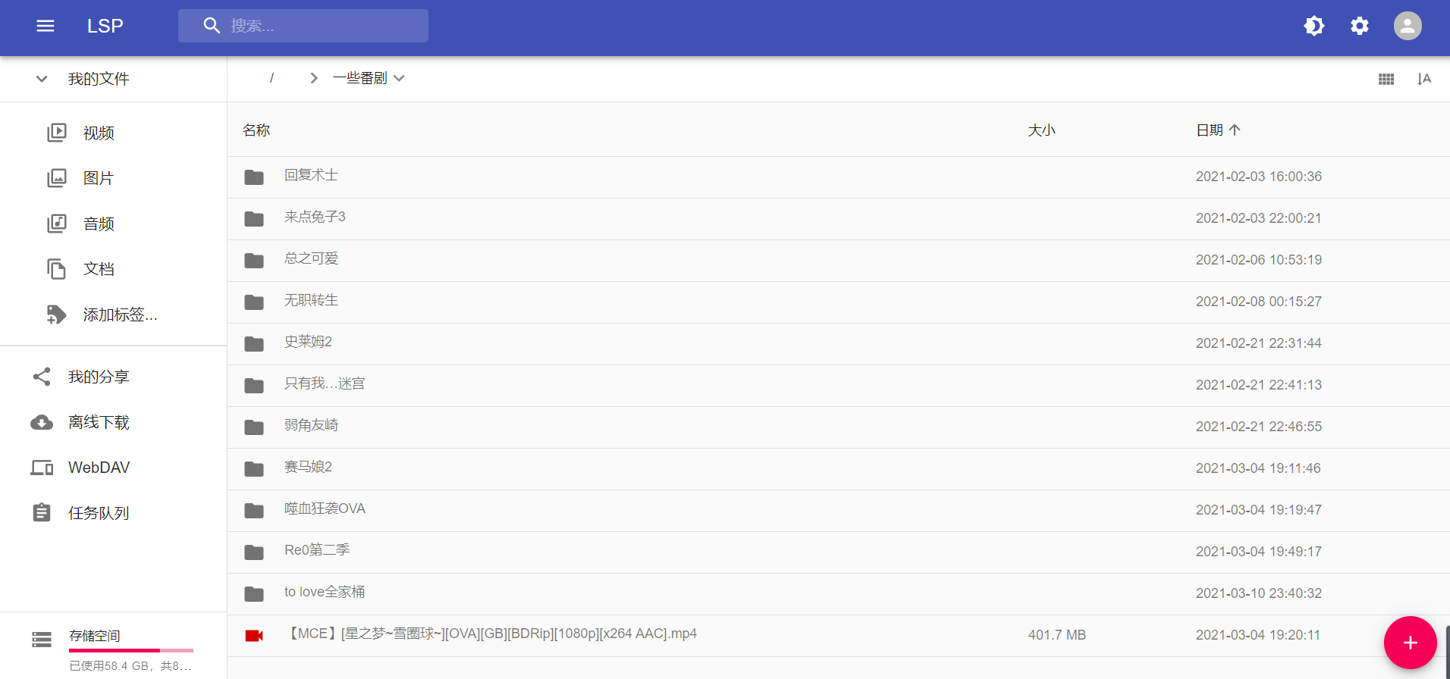The image size is (1450, 679).
Task: Open 离线下载 label in sidebar
Action: point(99,422)
